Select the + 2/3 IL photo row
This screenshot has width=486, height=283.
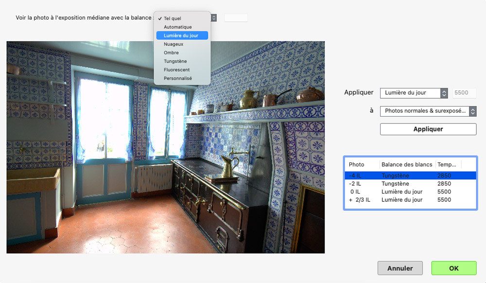point(410,200)
